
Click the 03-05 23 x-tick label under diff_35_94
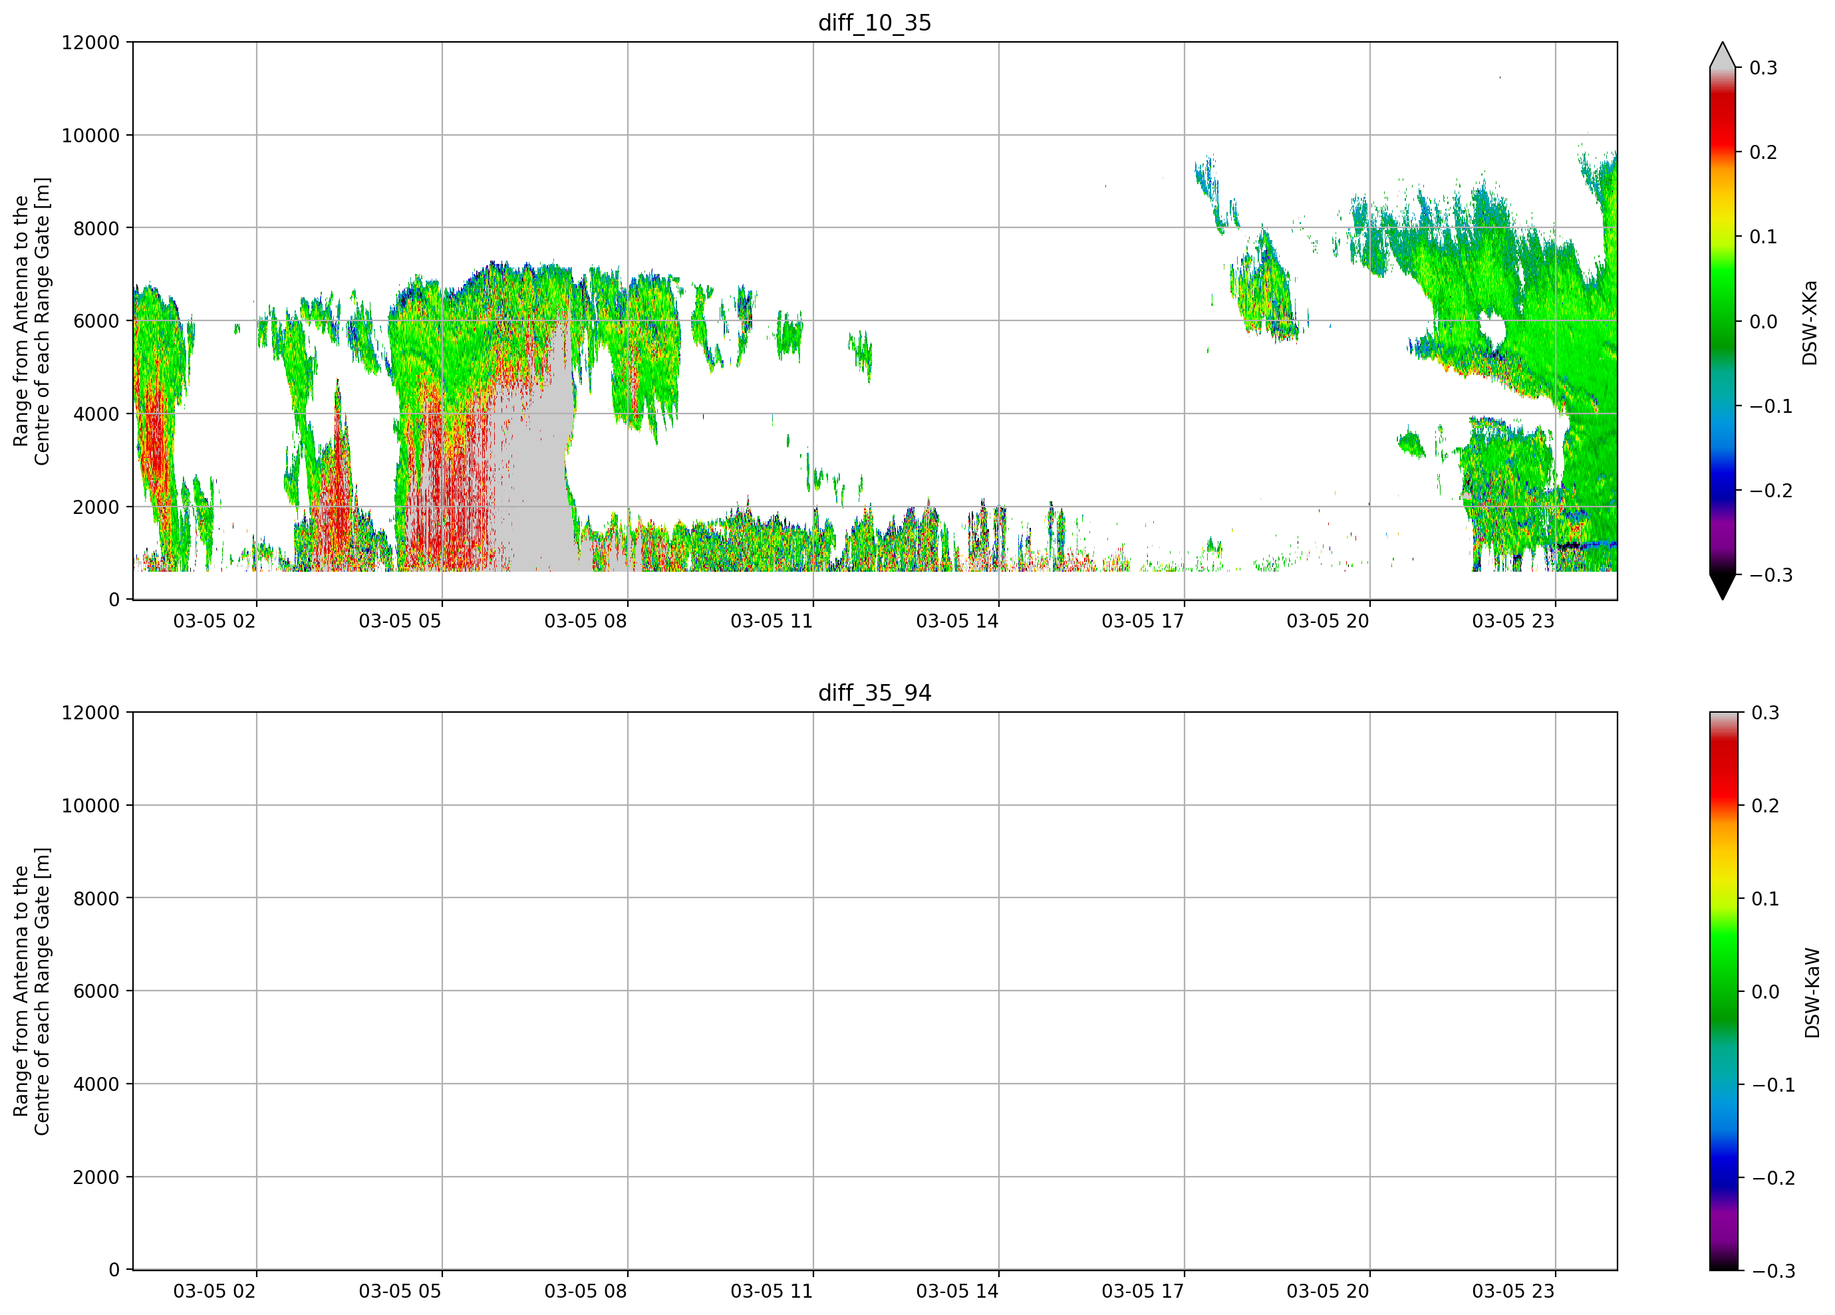coord(1513,1291)
